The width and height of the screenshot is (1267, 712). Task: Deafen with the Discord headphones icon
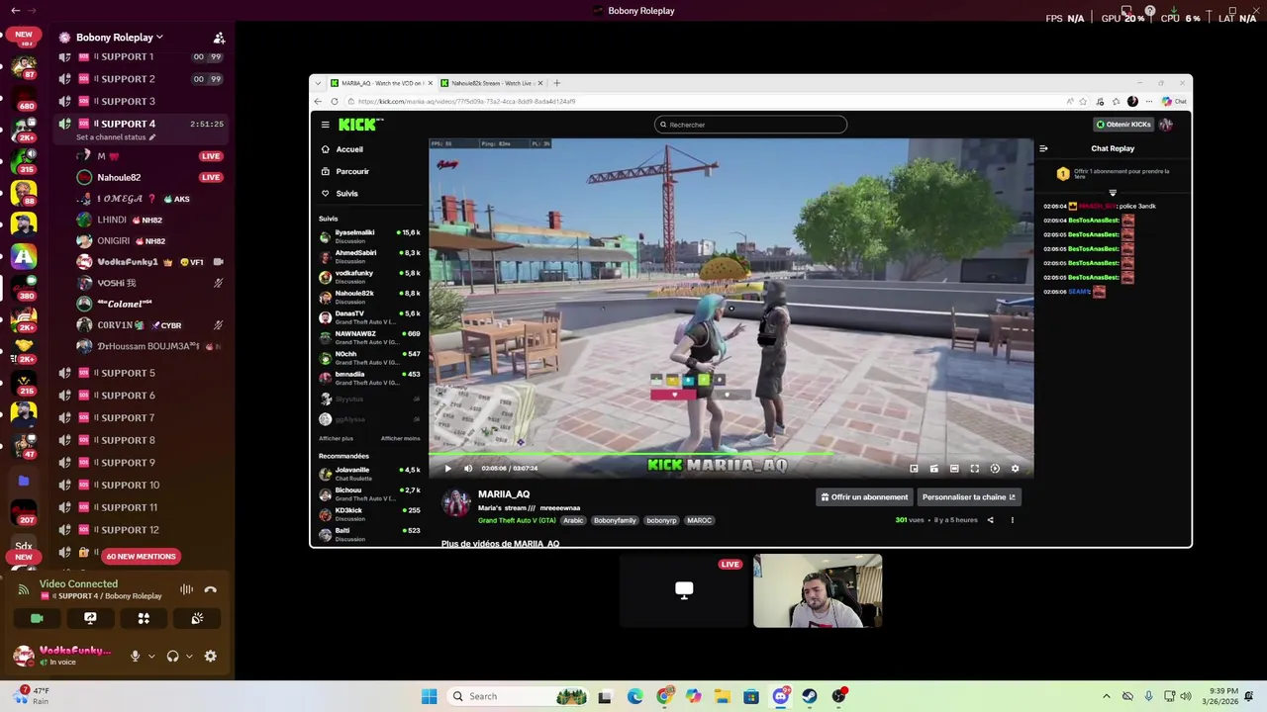coord(173,656)
